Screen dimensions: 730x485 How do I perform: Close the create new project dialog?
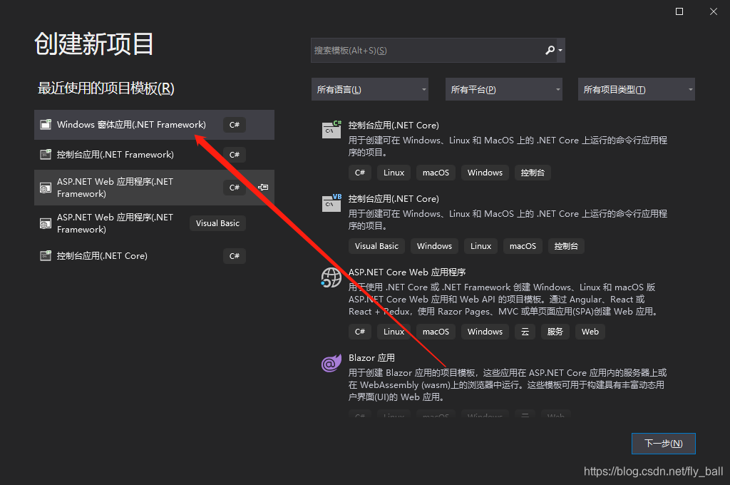[713, 11]
